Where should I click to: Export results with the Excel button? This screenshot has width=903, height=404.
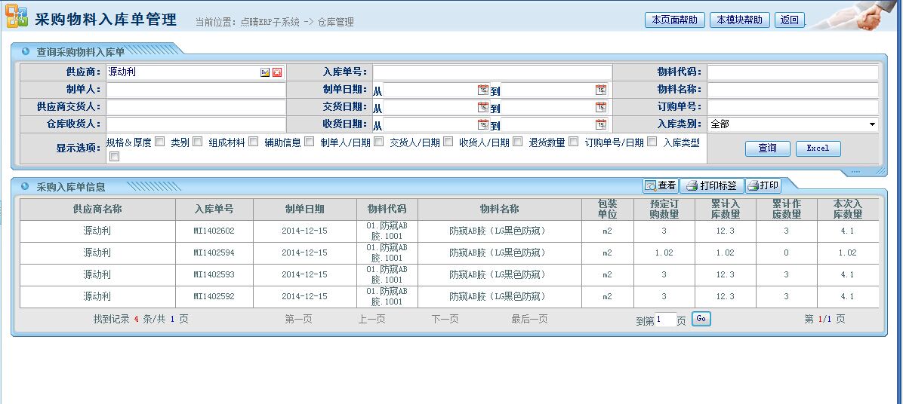pyautogui.click(x=818, y=148)
